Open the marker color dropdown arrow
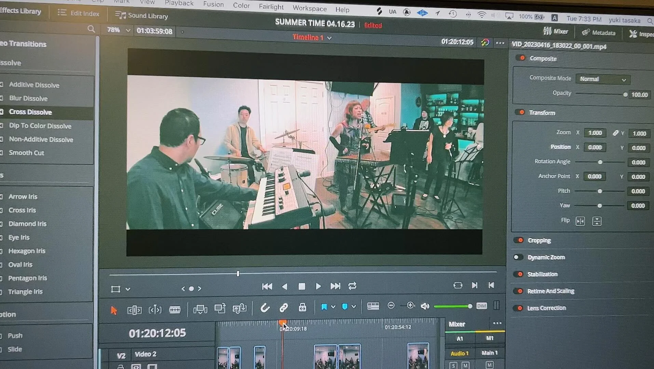This screenshot has height=369, width=654. pyautogui.click(x=354, y=306)
